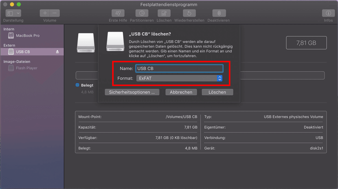Add a volume with the plus button
Image resolution: width=338 pixels, height=189 pixels.
[45, 13]
